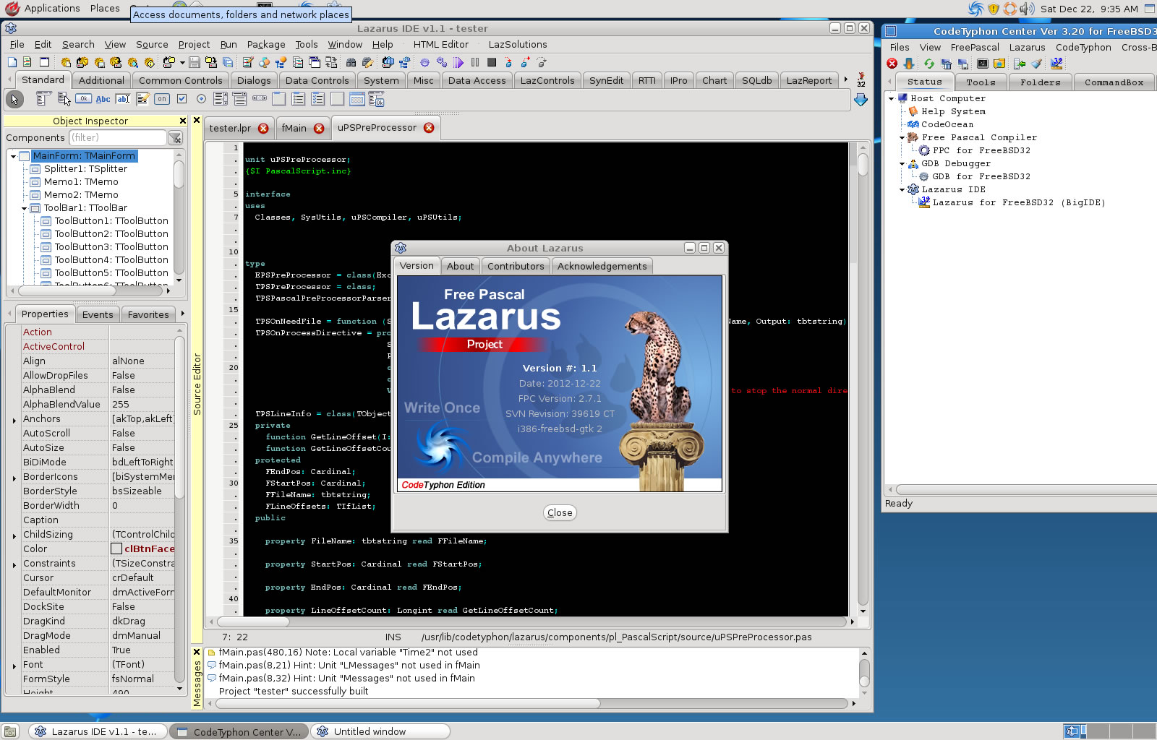Collapse the ToolBar1: TToolBar tree node
Viewport: 1157px width, 740px height.
[x=25, y=208]
